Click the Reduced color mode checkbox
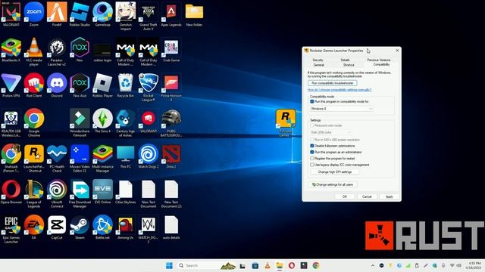The height and width of the screenshot is (272, 485). coord(312,125)
